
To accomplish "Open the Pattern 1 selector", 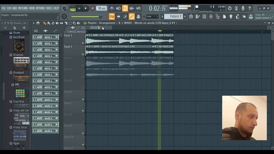I will 174,17.
